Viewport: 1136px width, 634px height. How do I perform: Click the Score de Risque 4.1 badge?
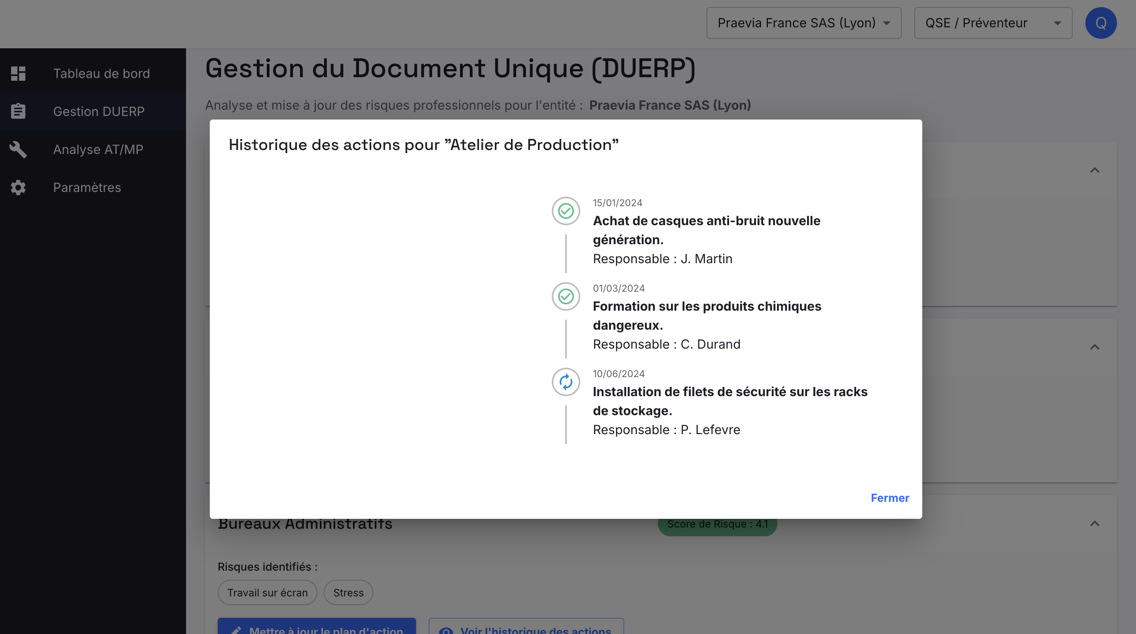coord(718,524)
